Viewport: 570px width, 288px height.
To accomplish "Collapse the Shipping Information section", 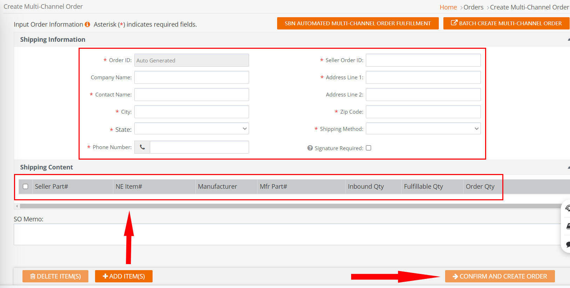I will 568,40.
